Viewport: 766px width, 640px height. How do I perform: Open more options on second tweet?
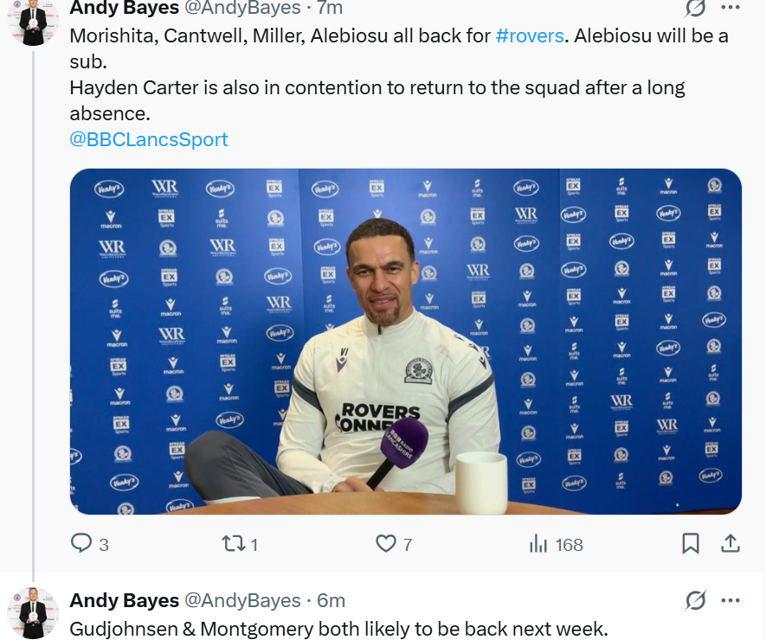[731, 600]
